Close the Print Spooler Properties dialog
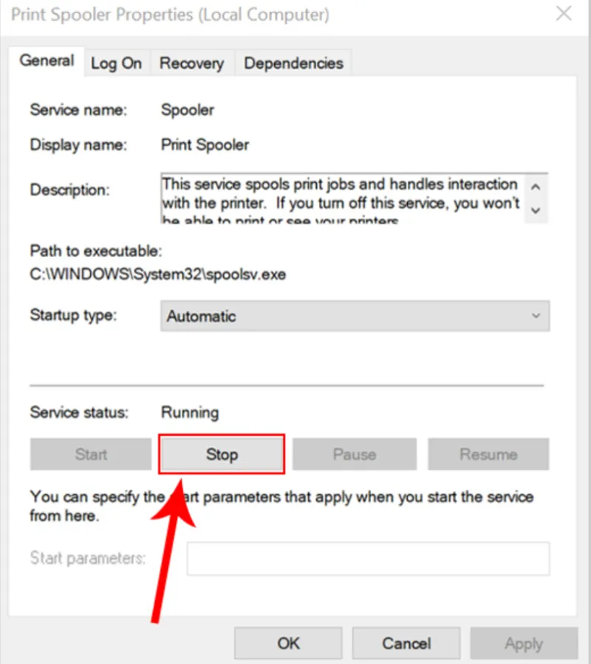The image size is (591, 664). (564, 13)
